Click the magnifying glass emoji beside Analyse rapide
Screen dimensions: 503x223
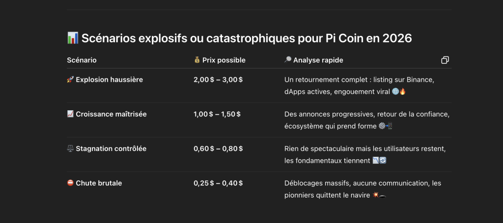288,60
